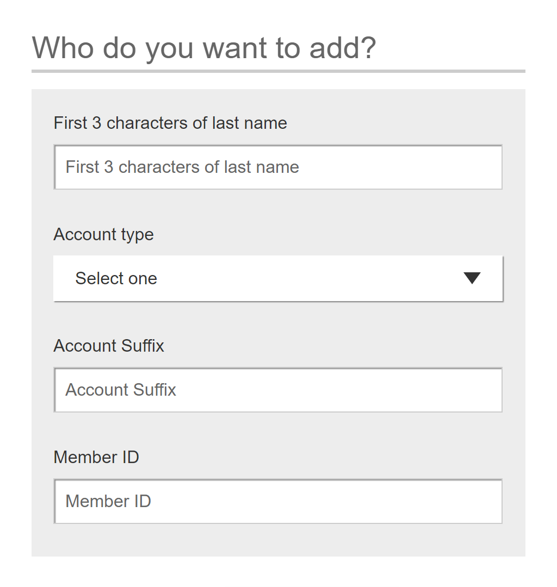Click the right end of the last name field
The image size is (557, 587).
click(487, 167)
